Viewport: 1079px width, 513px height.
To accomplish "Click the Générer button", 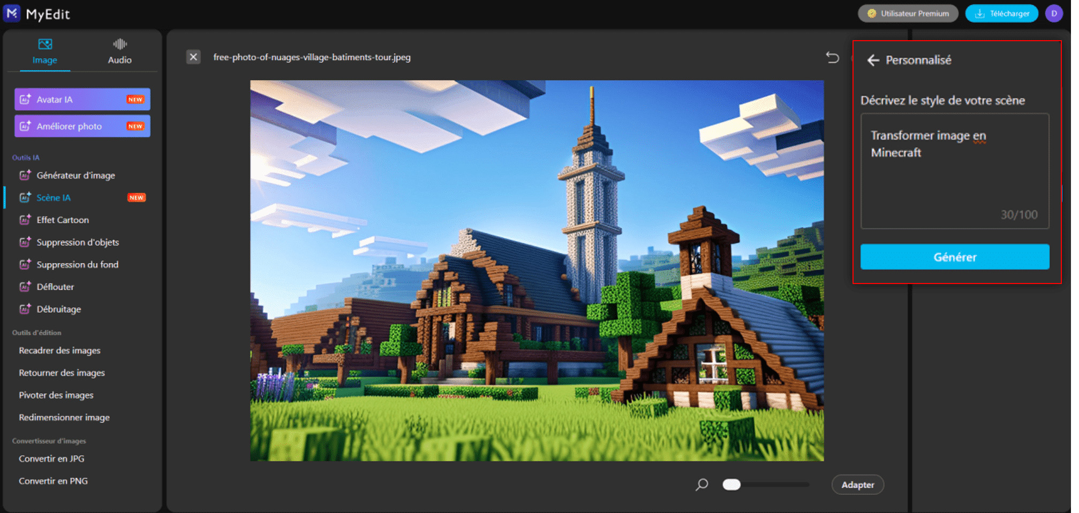I will click(x=955, y=257).
